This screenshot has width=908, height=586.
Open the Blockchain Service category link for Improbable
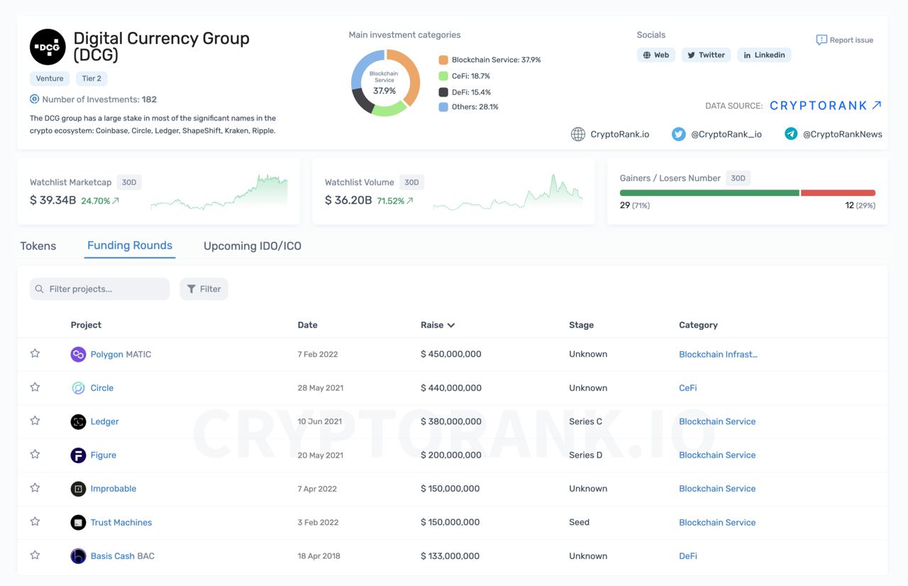717,489
